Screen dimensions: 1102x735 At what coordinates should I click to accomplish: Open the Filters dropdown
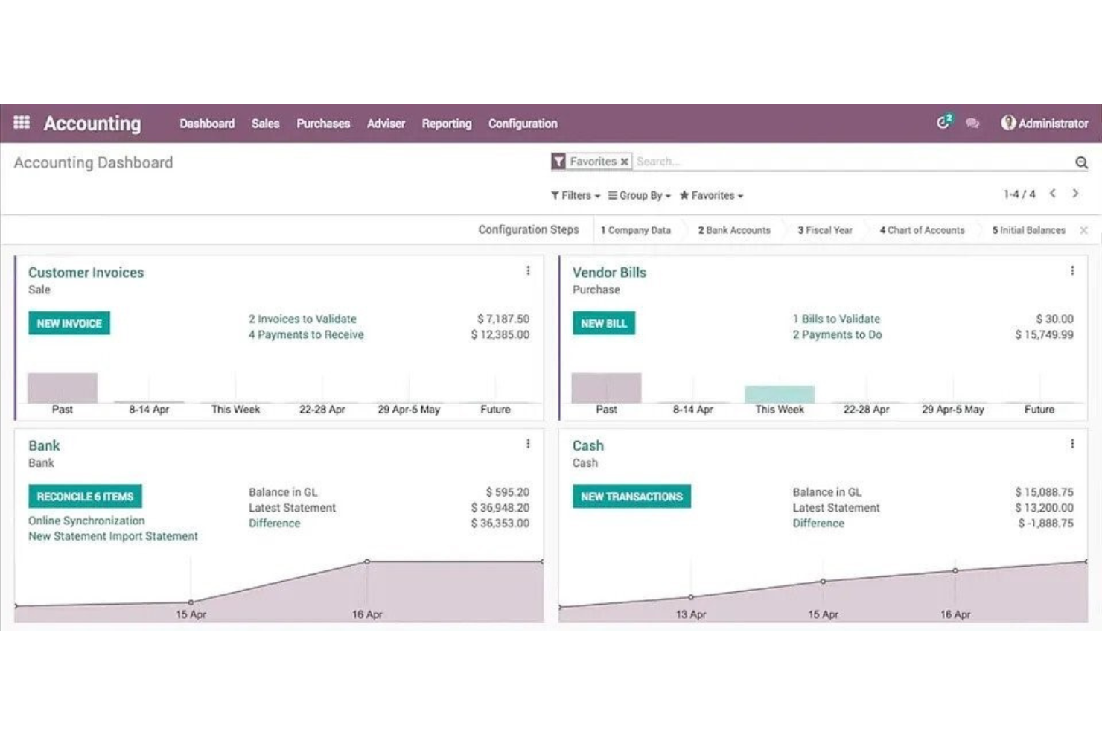pos(574,195)
